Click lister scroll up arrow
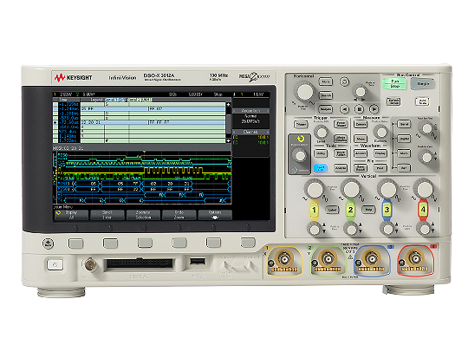 229,105
